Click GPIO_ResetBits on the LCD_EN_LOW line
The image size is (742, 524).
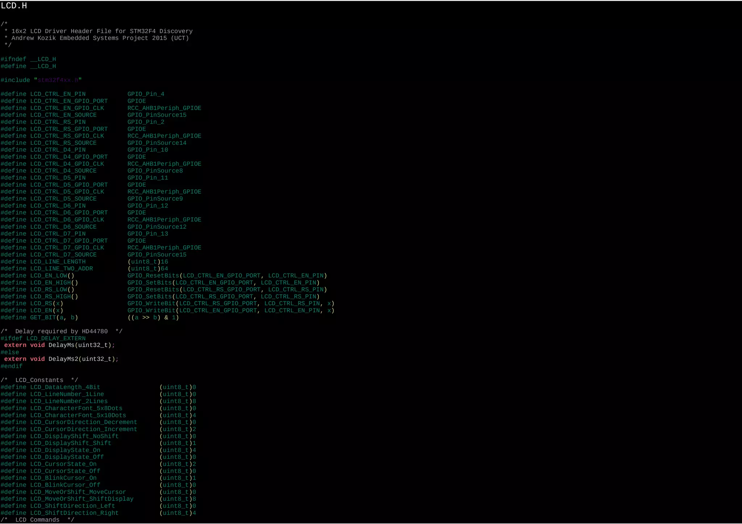(x=153, y=275)
